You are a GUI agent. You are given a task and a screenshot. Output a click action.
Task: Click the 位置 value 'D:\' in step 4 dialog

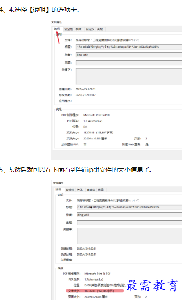[x=85, y=127]
